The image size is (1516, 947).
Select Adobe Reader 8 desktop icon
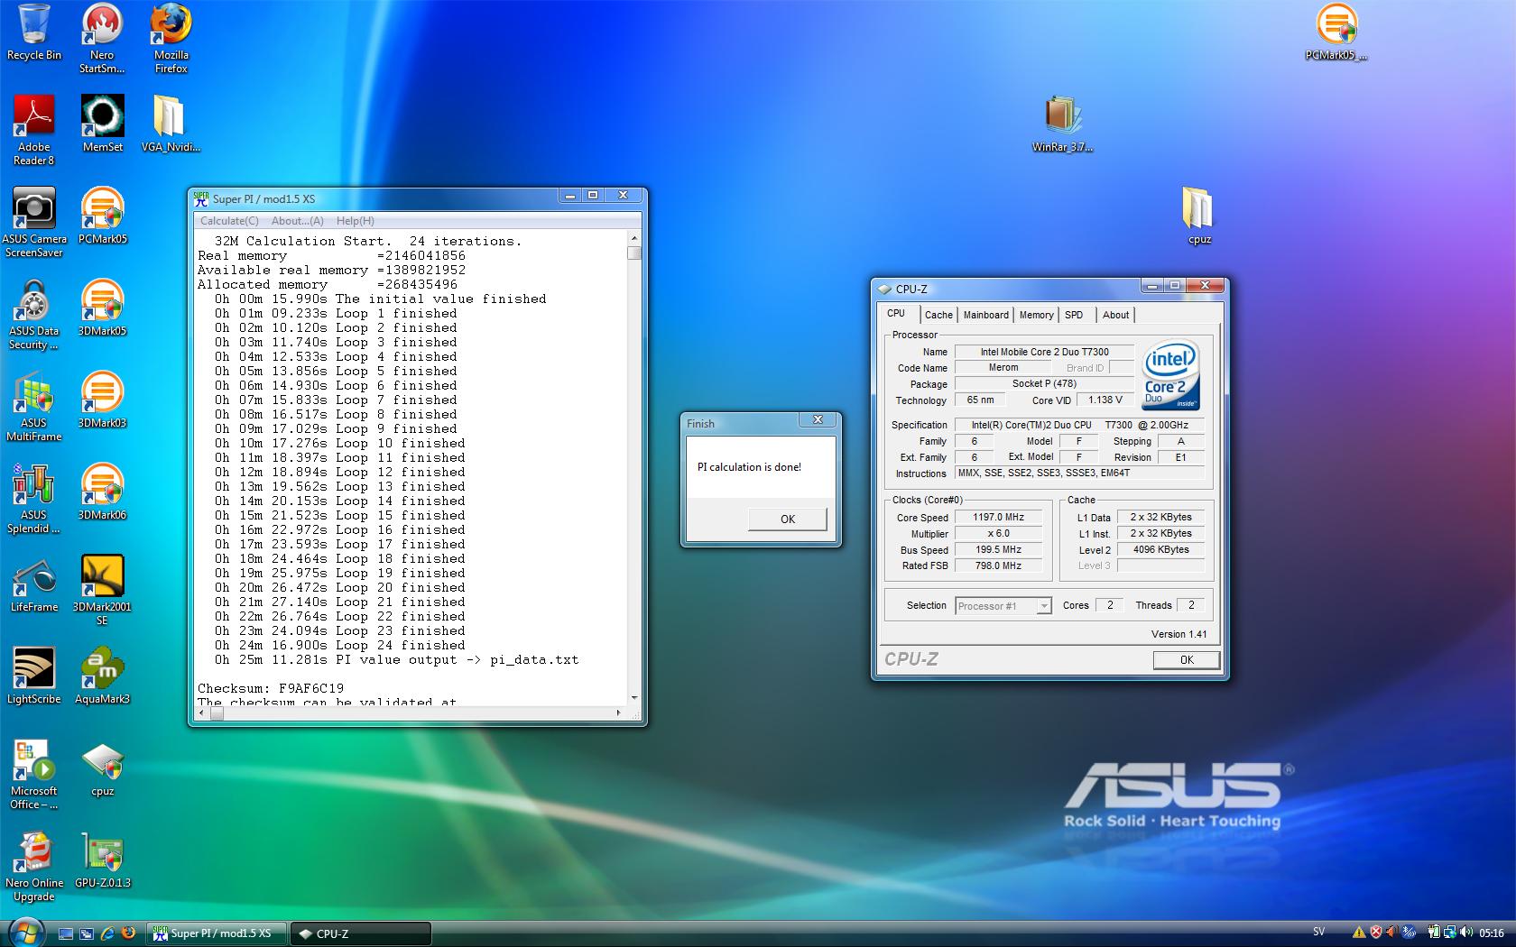pos(33,130)
